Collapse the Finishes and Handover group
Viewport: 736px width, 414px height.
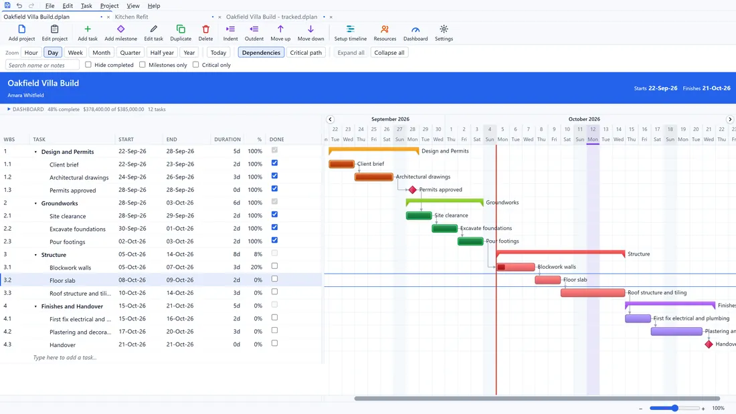35,306
